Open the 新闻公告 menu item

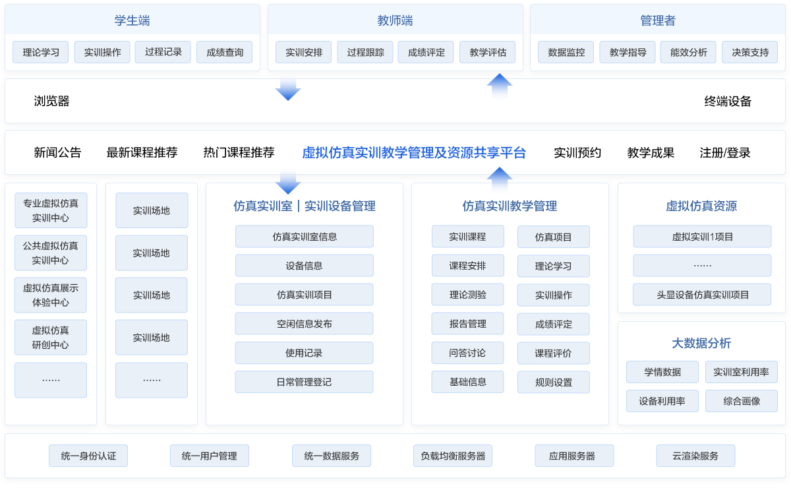[57, 153]
